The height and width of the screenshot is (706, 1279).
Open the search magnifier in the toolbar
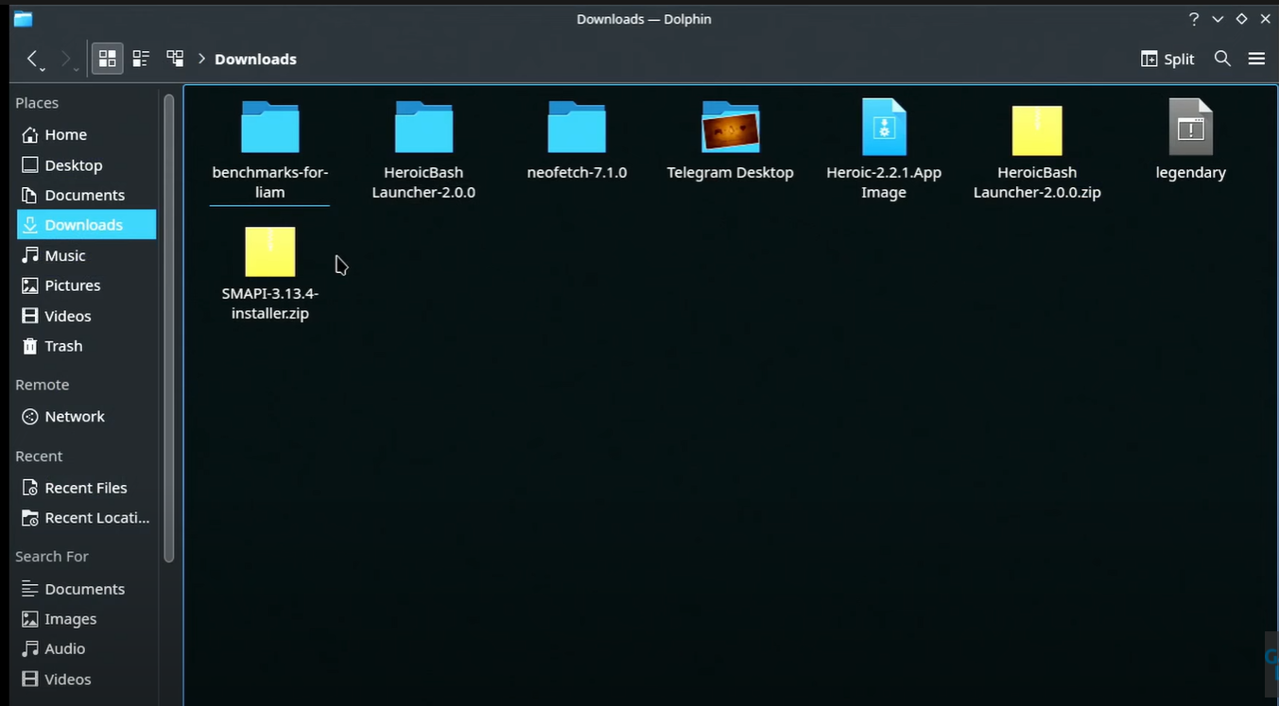pos(1222,59)
